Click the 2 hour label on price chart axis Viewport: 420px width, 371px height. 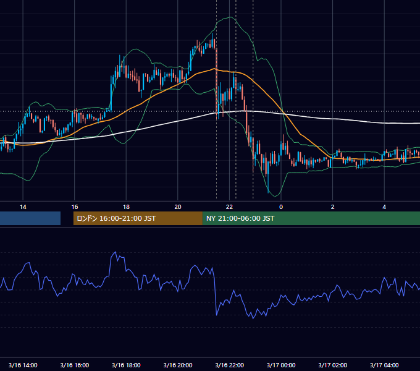(x=333, y=207)
